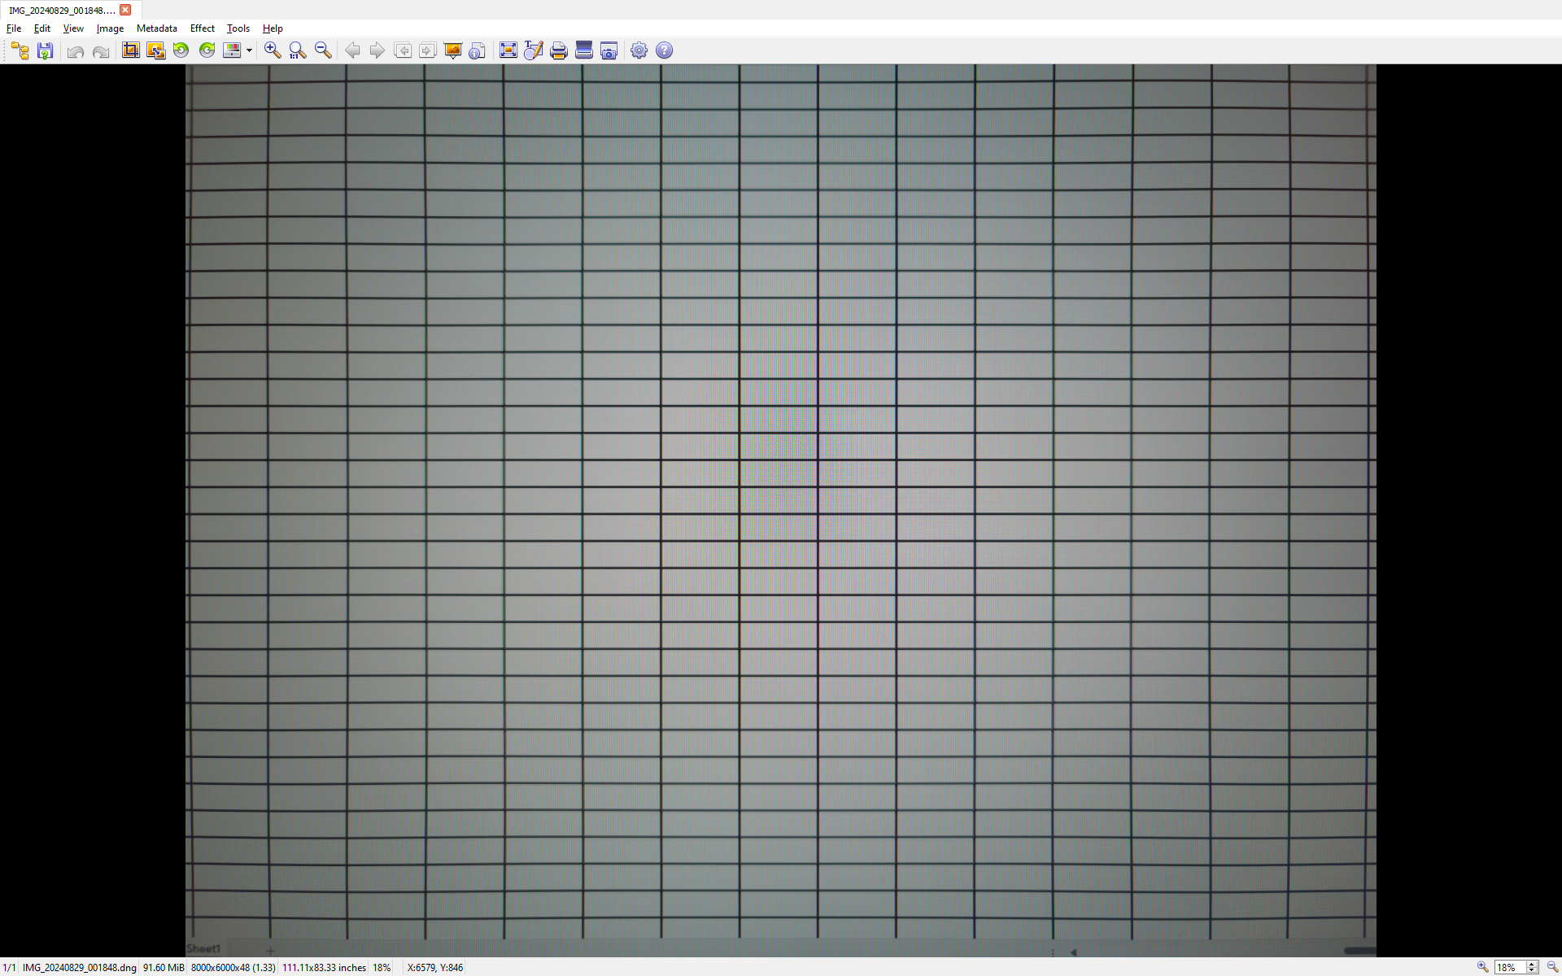Click the toolbar Zoom In magnifier
Image resolution: width=1562 pixels, height=976 pixels.
click(273, 50)
